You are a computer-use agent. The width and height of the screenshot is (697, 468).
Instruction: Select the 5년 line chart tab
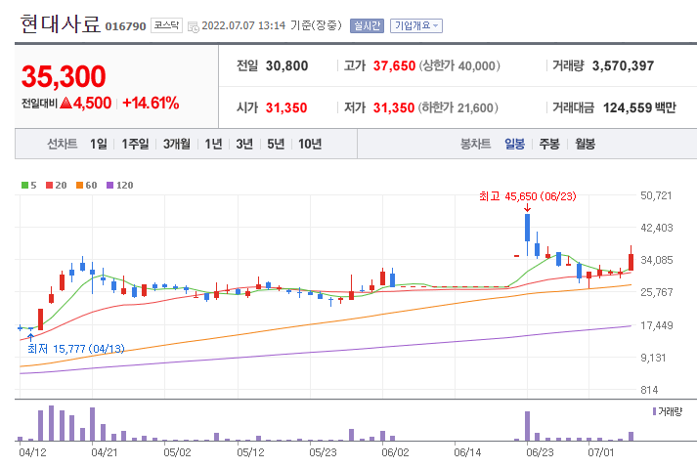(x=276, y=144)
